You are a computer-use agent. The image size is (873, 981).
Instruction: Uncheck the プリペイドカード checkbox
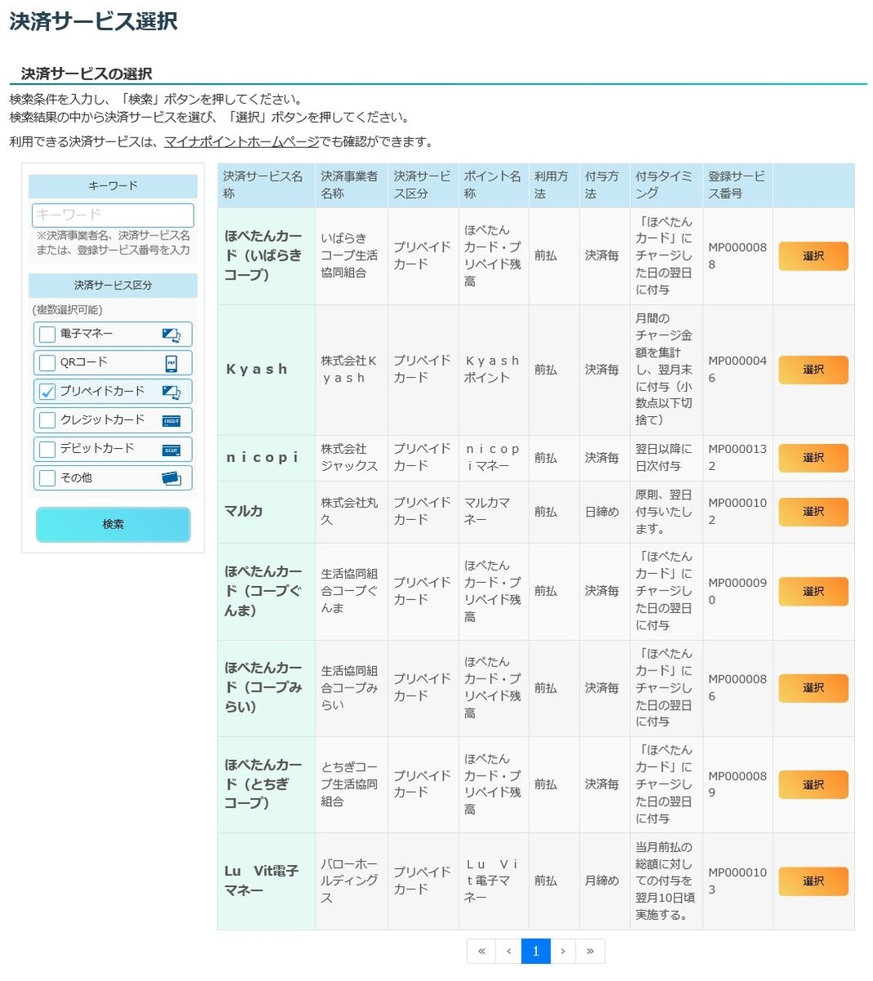[x=47, y=392]
